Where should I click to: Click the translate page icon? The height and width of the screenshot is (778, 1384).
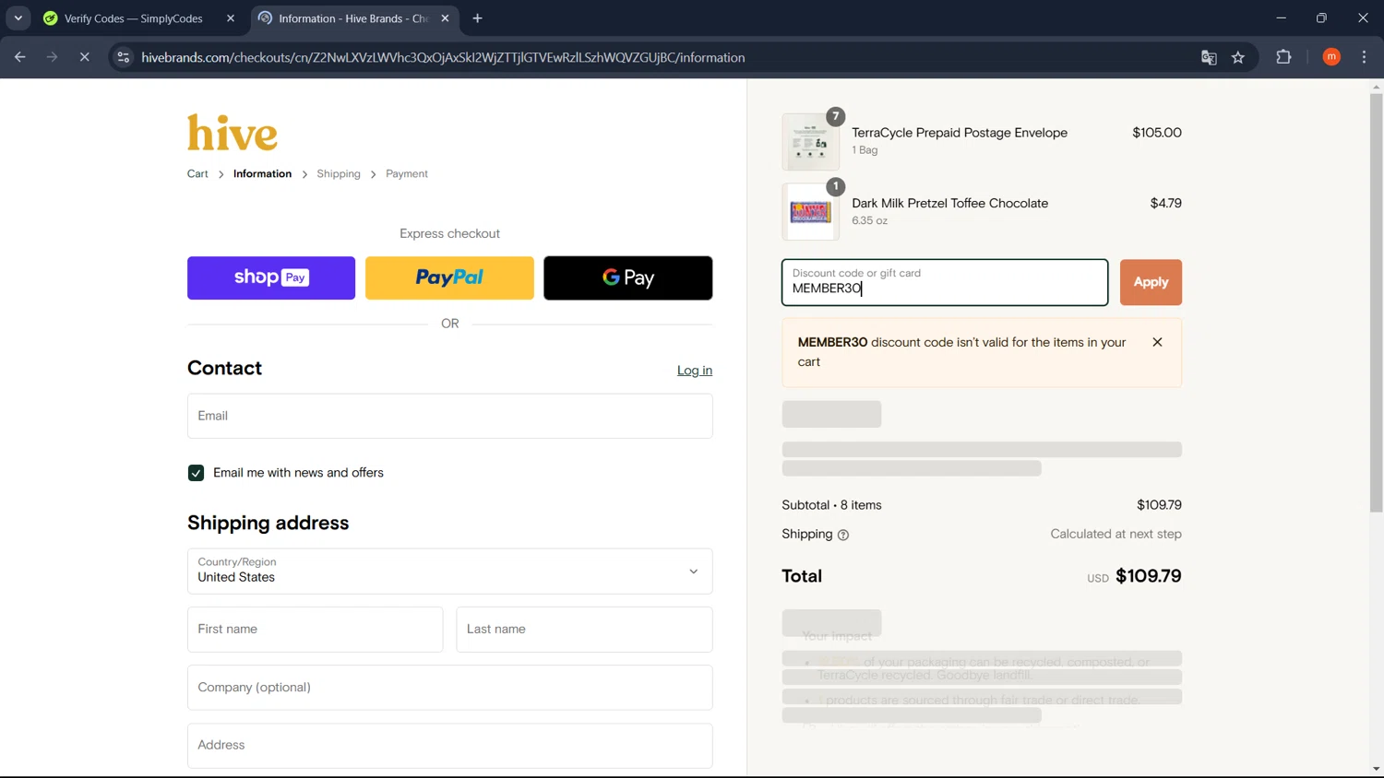point(1209,57)
